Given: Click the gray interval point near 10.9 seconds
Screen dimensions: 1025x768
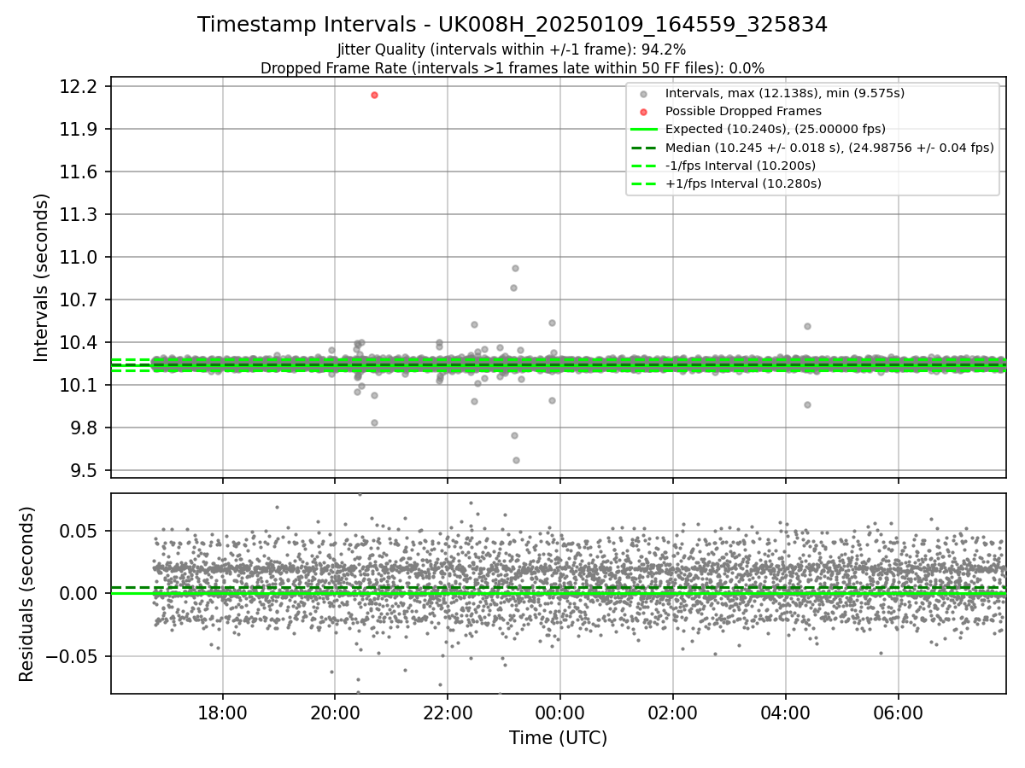Looking at the screenshot, I should (x=515, y=268).
